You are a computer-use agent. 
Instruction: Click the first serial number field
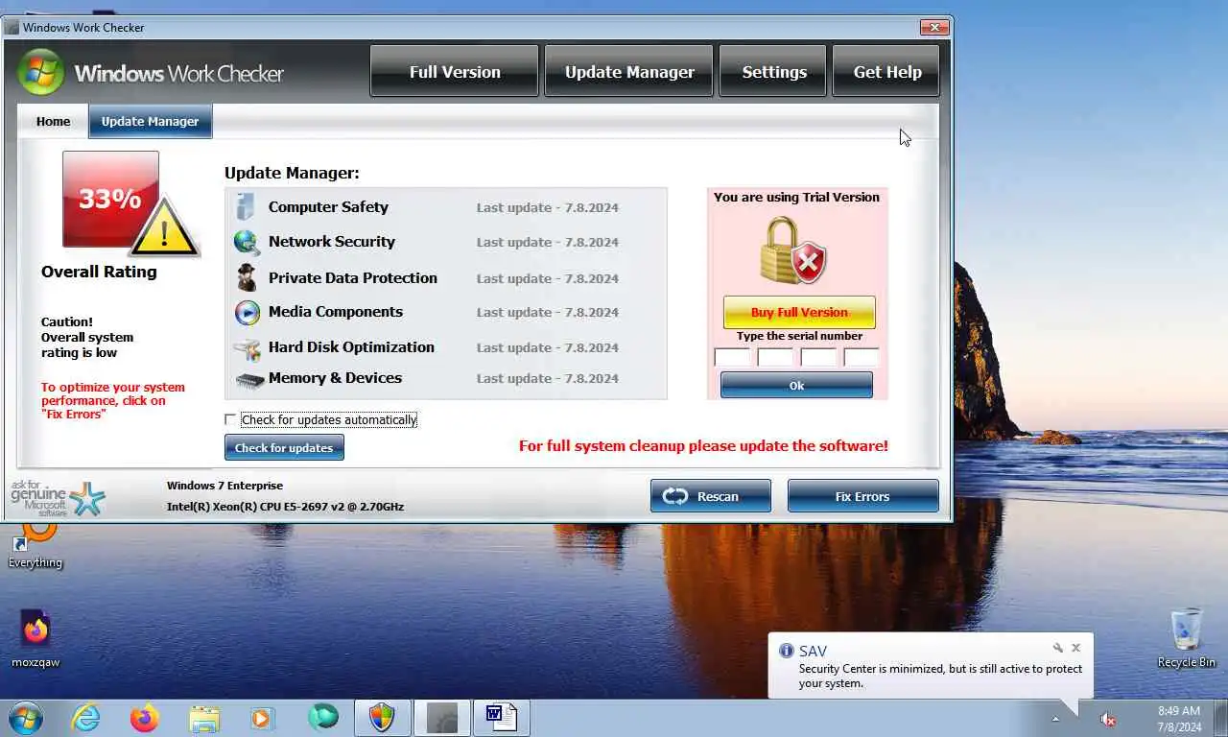click(x=732, y=357)
